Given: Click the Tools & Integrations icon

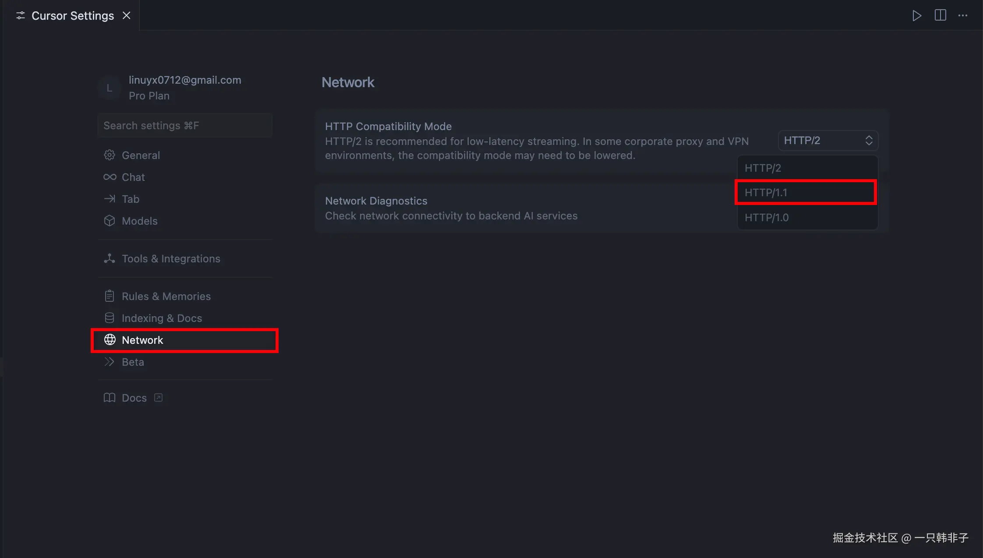Looking at the screenshot, I should click(x=110, y=258).
